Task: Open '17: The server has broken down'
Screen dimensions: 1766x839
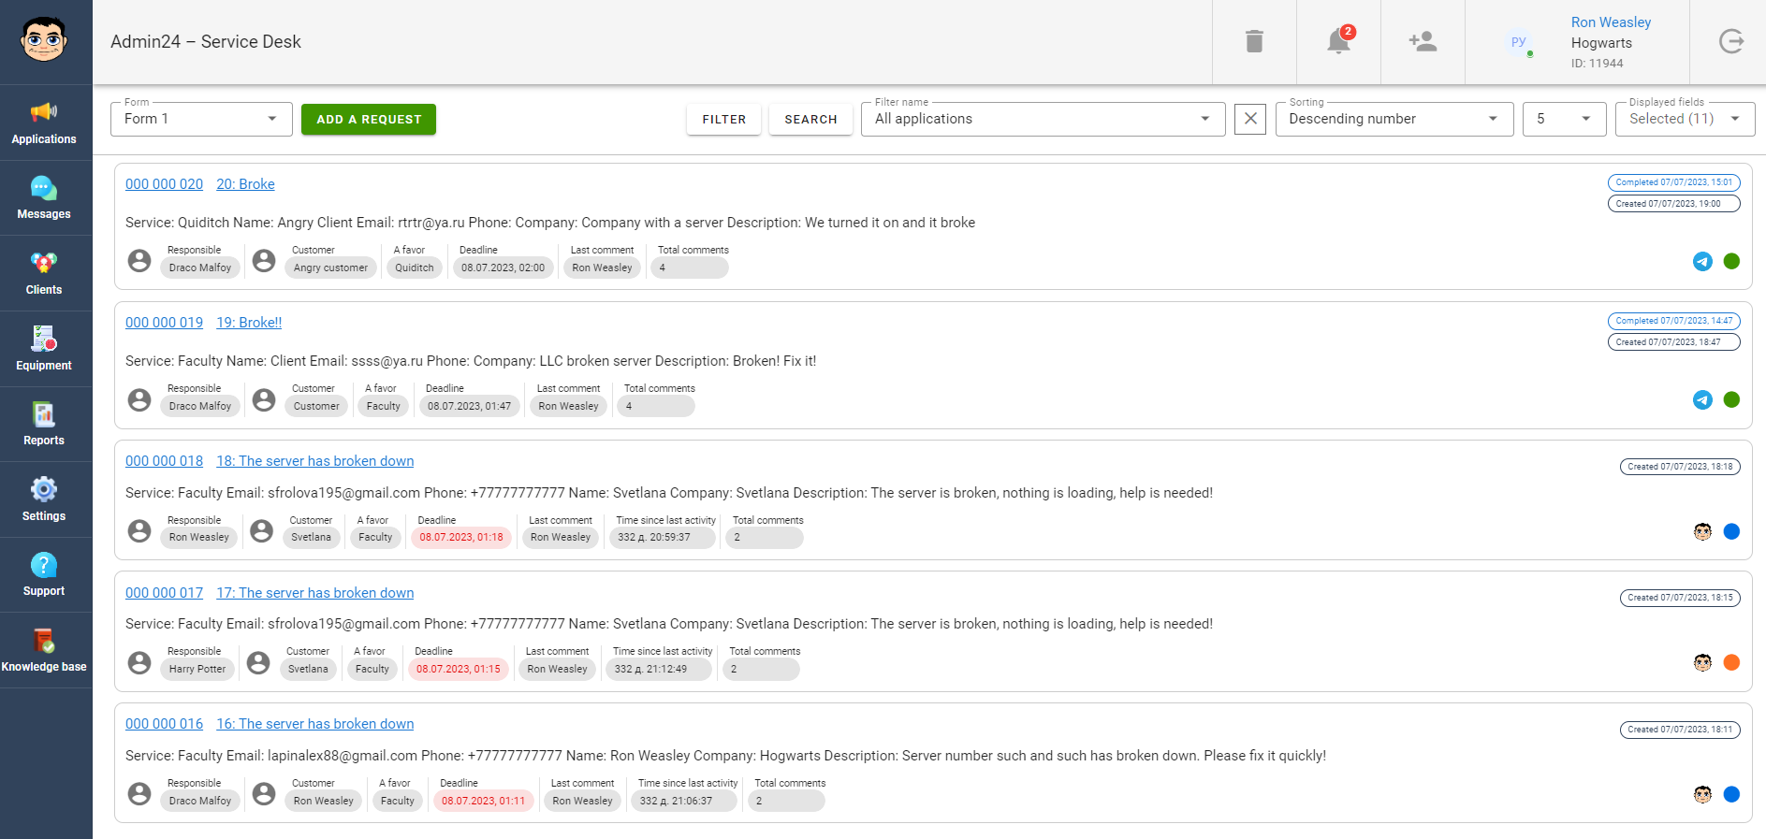Action: click(315, 593)
